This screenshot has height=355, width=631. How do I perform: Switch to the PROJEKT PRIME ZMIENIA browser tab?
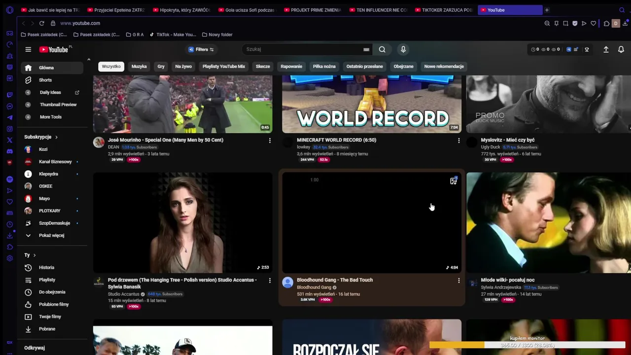tap(312, 10)
